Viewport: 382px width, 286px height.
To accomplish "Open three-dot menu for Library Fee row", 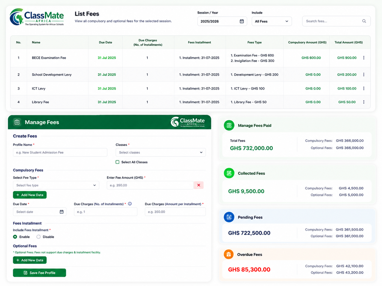I will tap(364, 102).
